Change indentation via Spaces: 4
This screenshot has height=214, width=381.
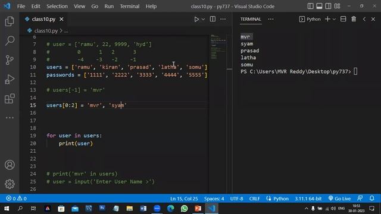tap(214, 199)
